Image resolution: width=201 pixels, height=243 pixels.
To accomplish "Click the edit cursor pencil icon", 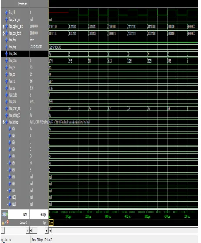I will point(5,222).
